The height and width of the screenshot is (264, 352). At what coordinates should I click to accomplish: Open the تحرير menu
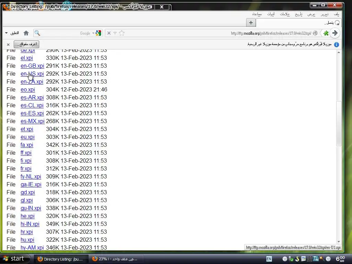tap(324, 14)
